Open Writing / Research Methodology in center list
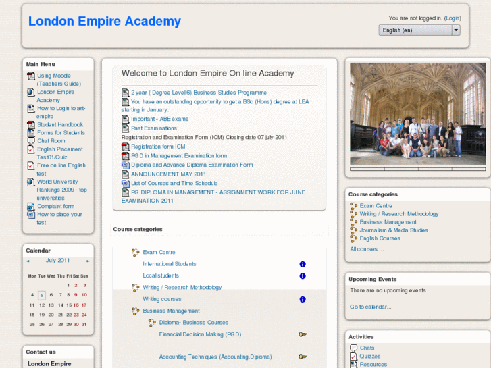This screenshot has width=491, height=368. pos(182,288)
